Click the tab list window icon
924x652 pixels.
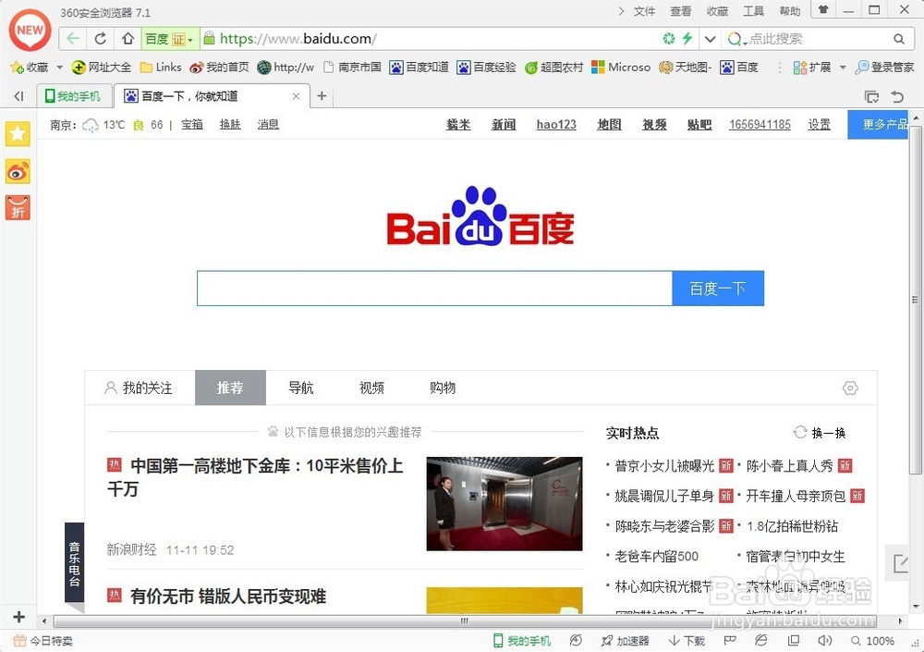871,96
